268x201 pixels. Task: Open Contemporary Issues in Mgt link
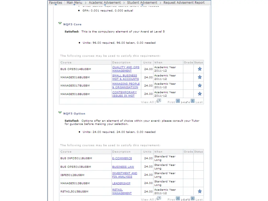pos(124,94)
